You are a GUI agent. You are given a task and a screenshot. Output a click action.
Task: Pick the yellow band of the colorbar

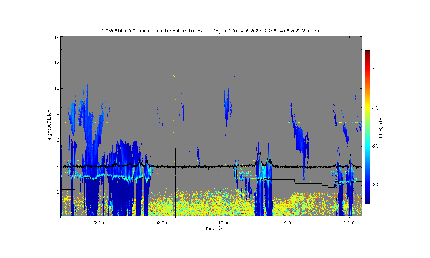pyautogui.click(x=368, y=108)
